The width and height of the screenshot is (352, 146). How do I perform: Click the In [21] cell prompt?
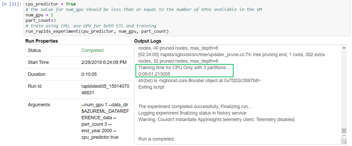[12, 4]
